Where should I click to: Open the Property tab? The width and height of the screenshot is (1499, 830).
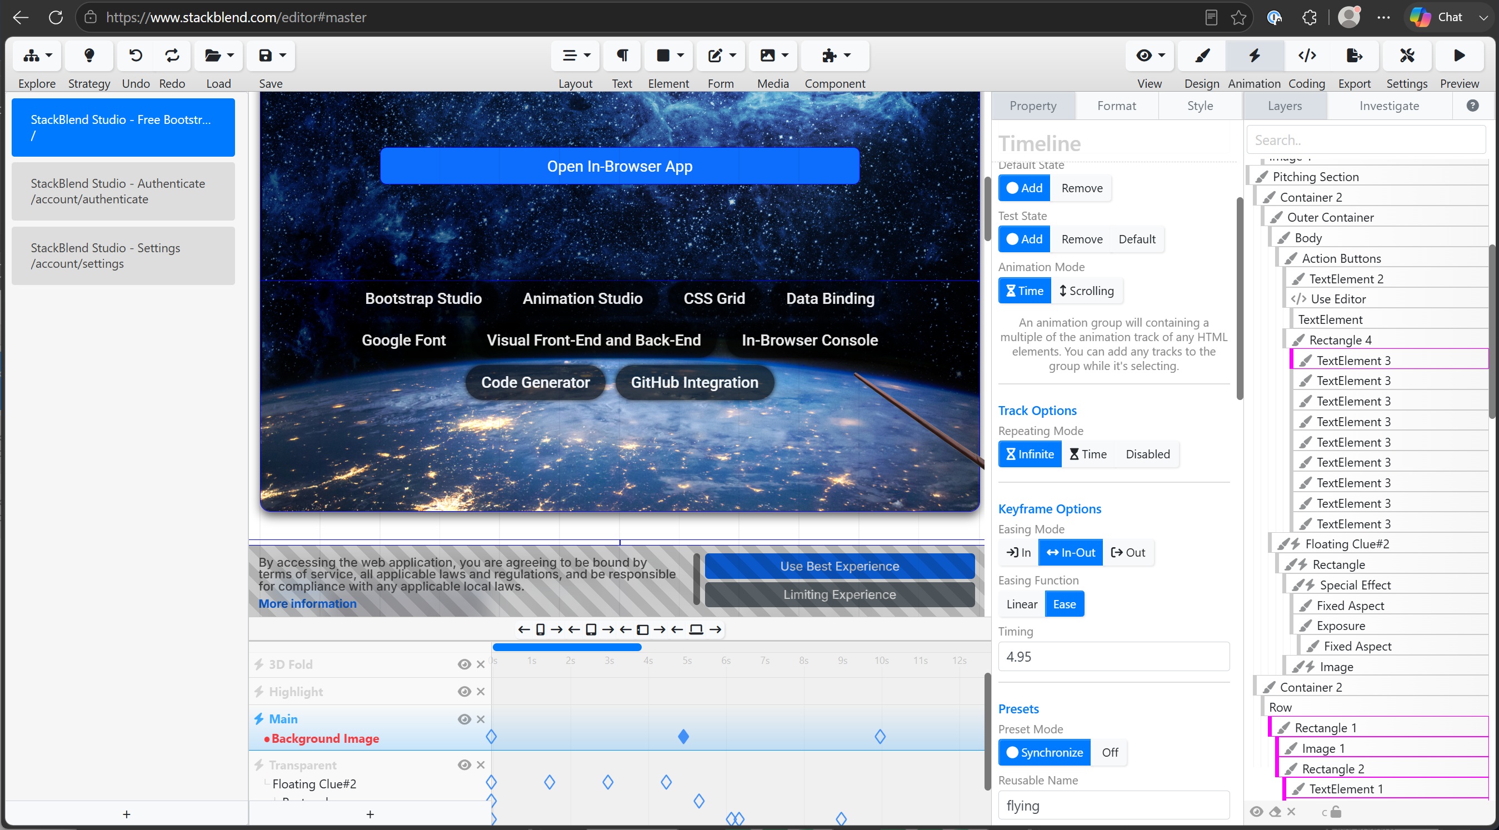pos(1033,106)
